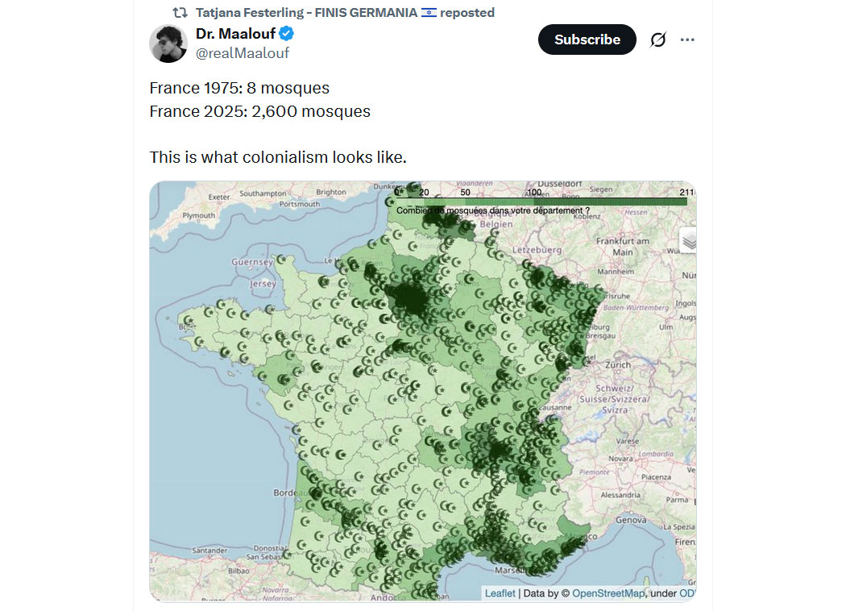Screen dimensions: 846x611
Task: Open the map layers control icon
Action: pyautogui.click(x=688, y=241)
